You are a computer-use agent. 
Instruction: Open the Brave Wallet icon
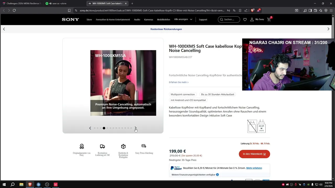point(315,10)
